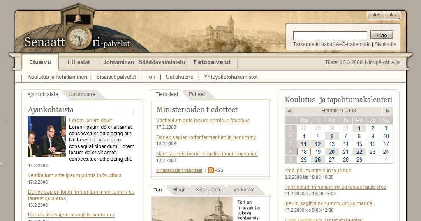This screenshot has width=421, height=221.
Task: Click the date text Tiistai 25.3.2008
Action: [x=344, y=62]
